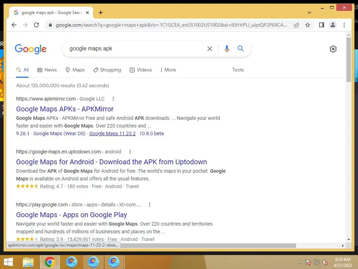Open the 9.26.1 sitelink
Viewport: 358px width, 269px height.
click(23, 133)
